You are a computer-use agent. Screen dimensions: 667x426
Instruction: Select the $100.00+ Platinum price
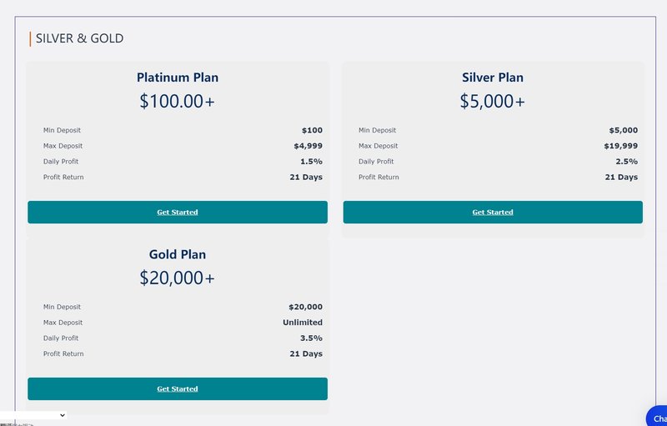pyautogui.click(x=178, y=102)
